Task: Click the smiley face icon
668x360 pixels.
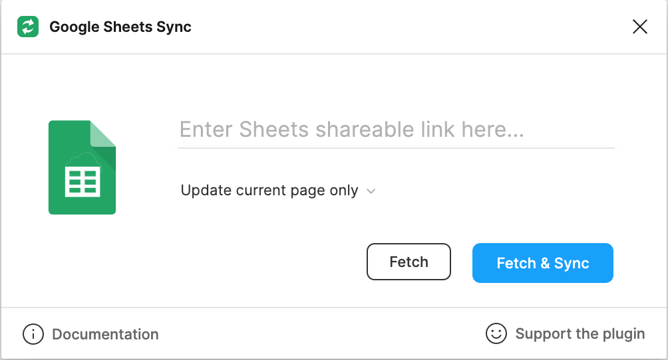Action: pos(496,333)
